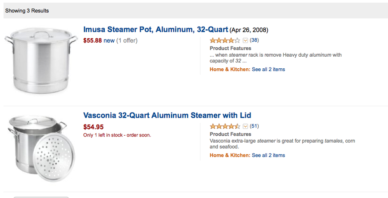Open Vasconia 32-Quart Aluminum Steamer with Lid
The image size is (388, 198).
coord(167,116)
